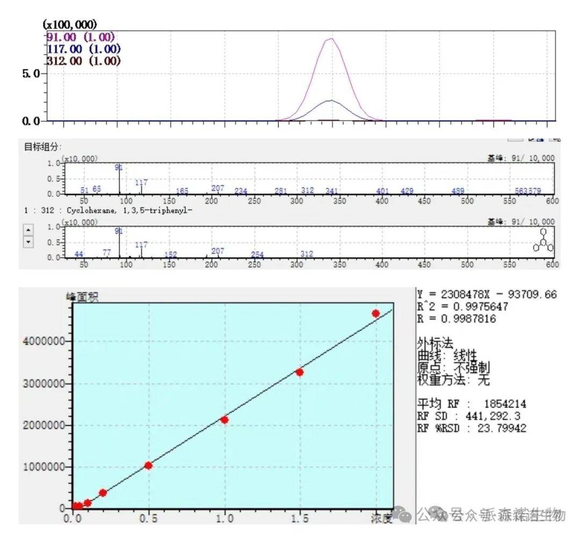The image size is (580, 538).
Task: Click the calibration point at concentration 0.5
Action: pyautogui.click(x=148, y=465)
